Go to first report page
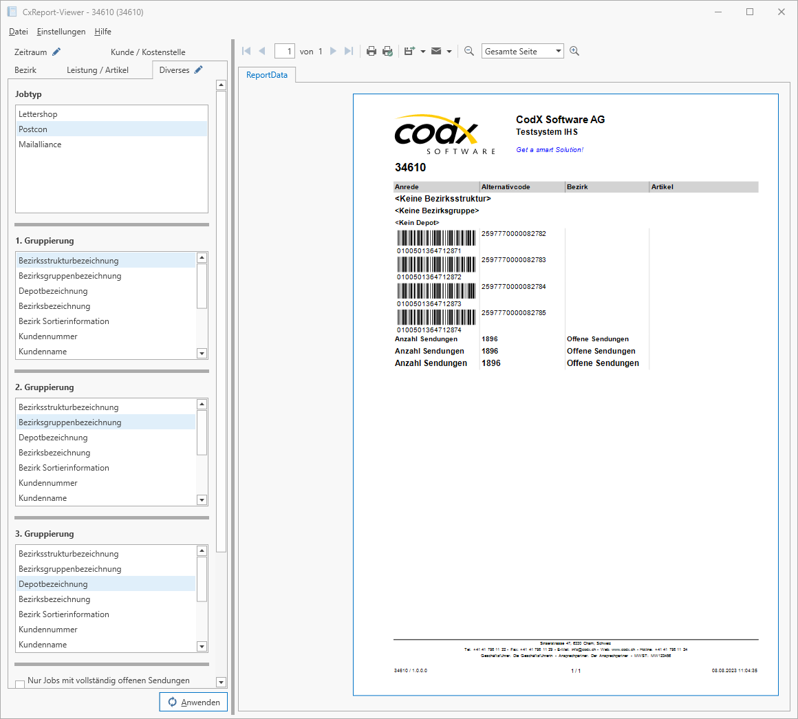Screen dimensions: 798x719 (246, 51)
